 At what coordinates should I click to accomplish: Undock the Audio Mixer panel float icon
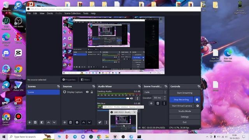139,86
